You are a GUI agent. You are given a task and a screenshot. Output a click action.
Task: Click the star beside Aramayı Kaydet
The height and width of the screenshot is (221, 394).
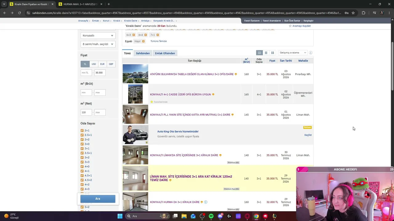tap(290, 26)
